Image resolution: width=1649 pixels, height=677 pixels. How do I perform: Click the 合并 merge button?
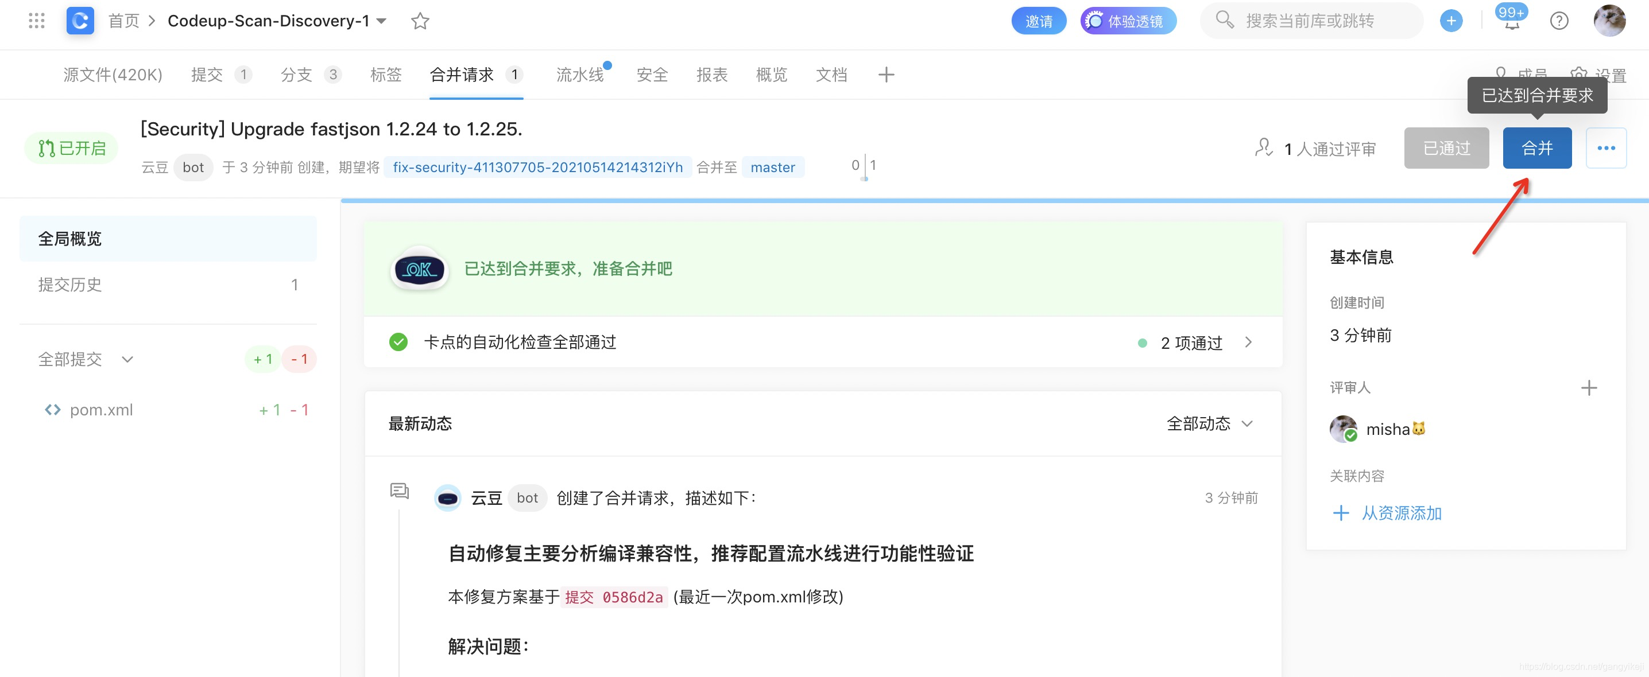[x=1537, y=148]
